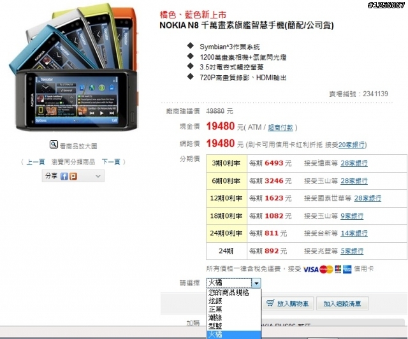Share via the Plurk icon

73,177
